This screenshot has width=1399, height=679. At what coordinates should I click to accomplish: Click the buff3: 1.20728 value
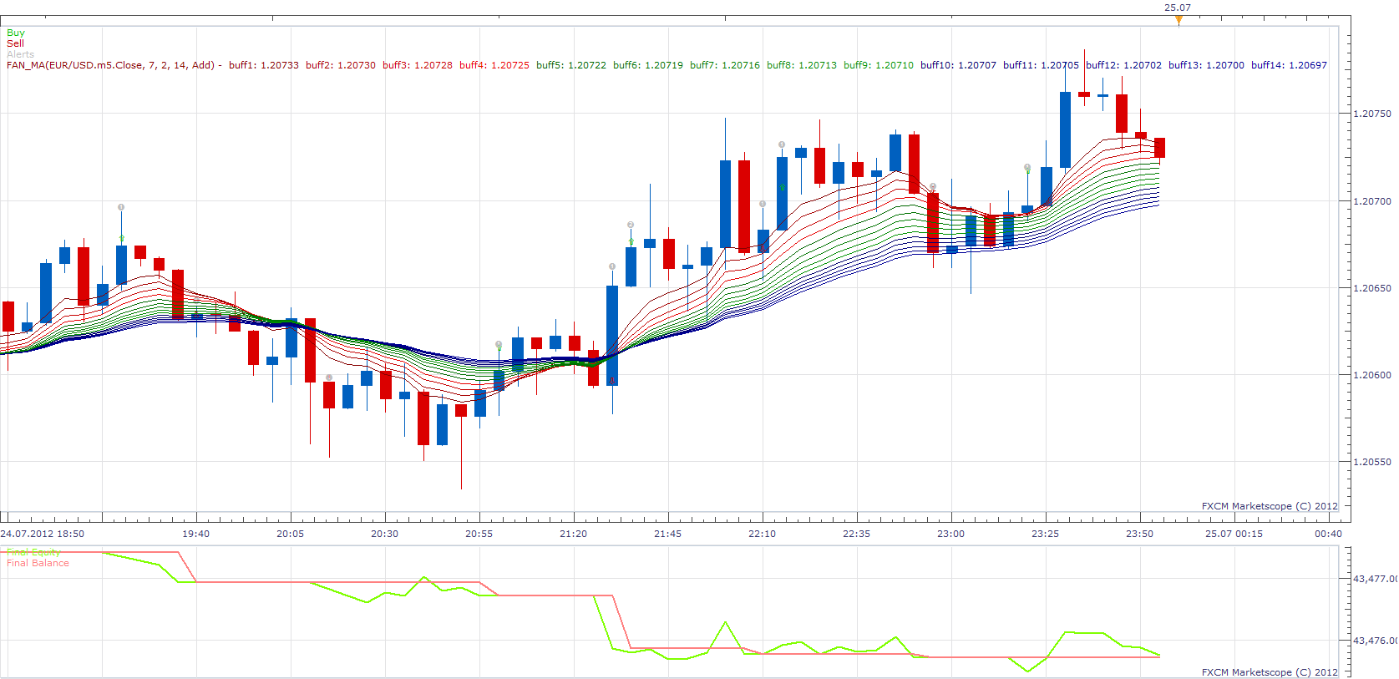point(418,65)
